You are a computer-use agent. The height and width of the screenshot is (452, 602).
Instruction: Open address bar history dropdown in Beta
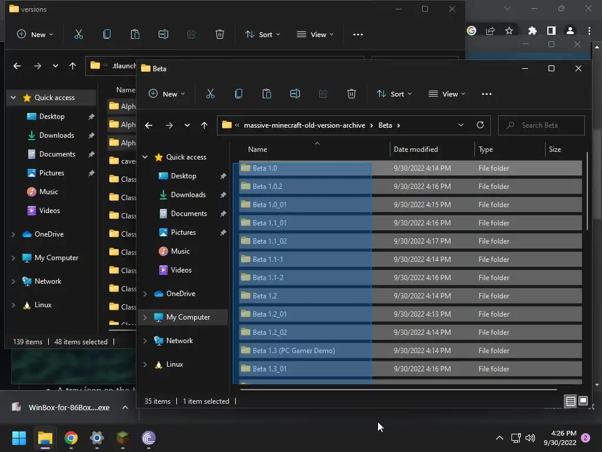[x=461, y=125]
